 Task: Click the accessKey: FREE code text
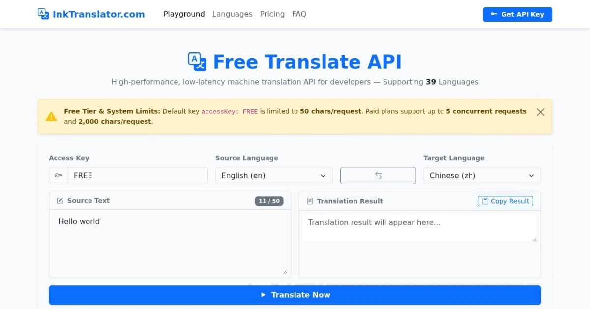pyautogui.click(x=230, y=112)
